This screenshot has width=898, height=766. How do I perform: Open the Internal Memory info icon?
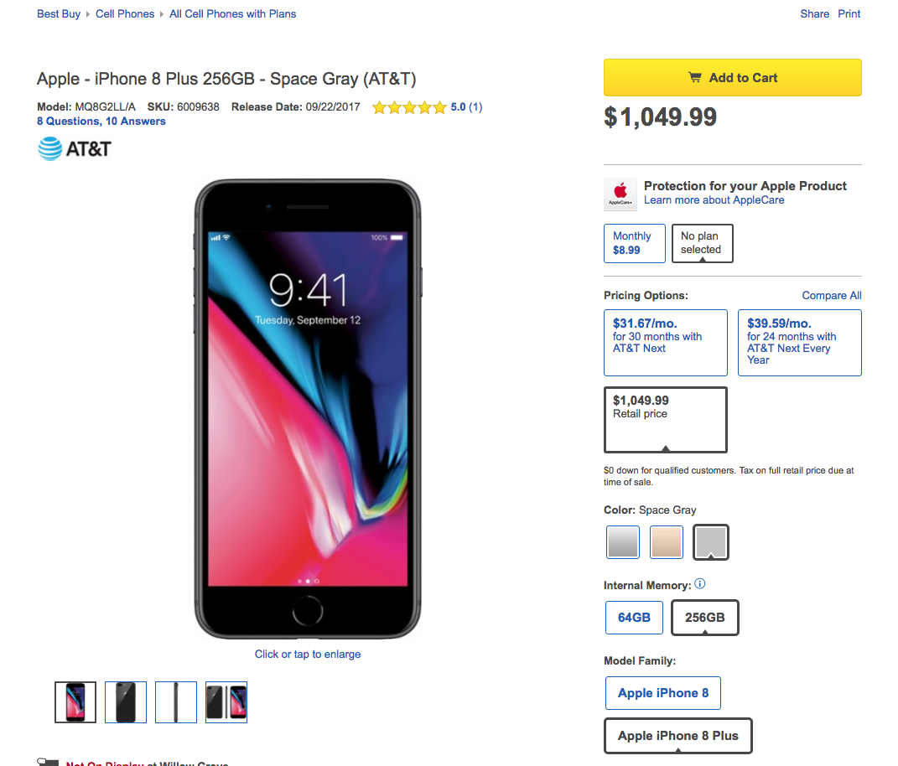[700, 584]
